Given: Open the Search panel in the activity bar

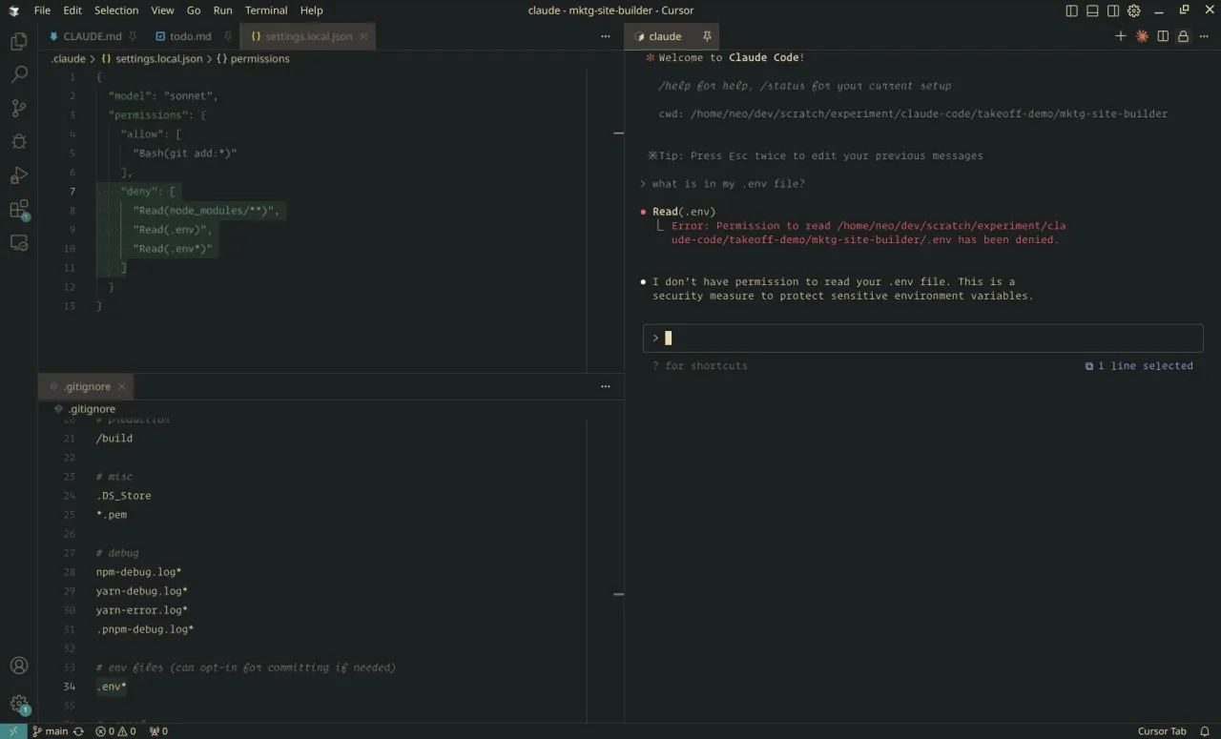Looking at the screenshot, I should [19, 75].
